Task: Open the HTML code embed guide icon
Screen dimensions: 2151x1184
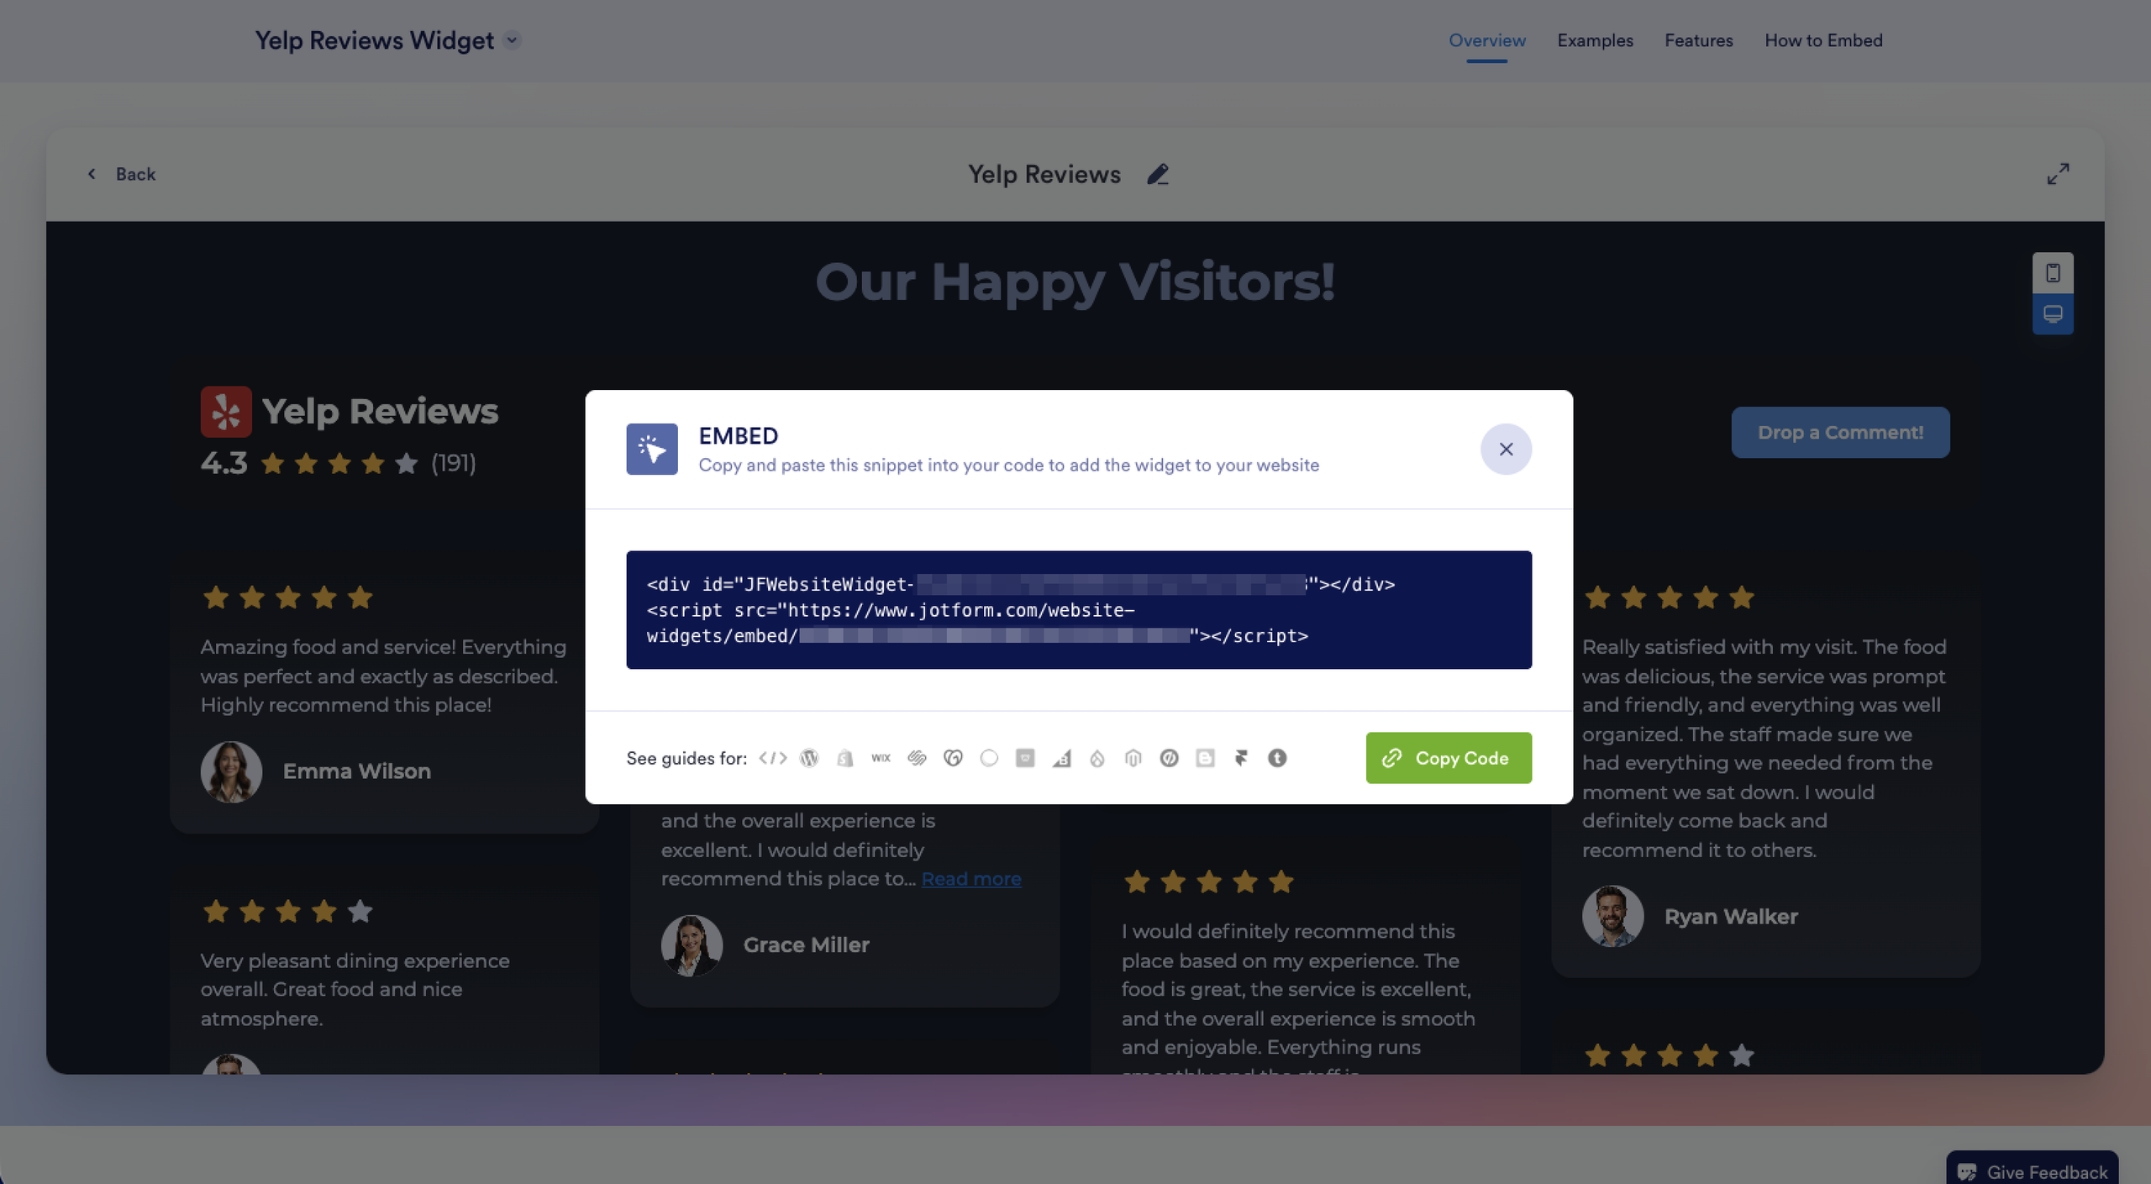Action: pyautogui.click(x=772, y=758)
